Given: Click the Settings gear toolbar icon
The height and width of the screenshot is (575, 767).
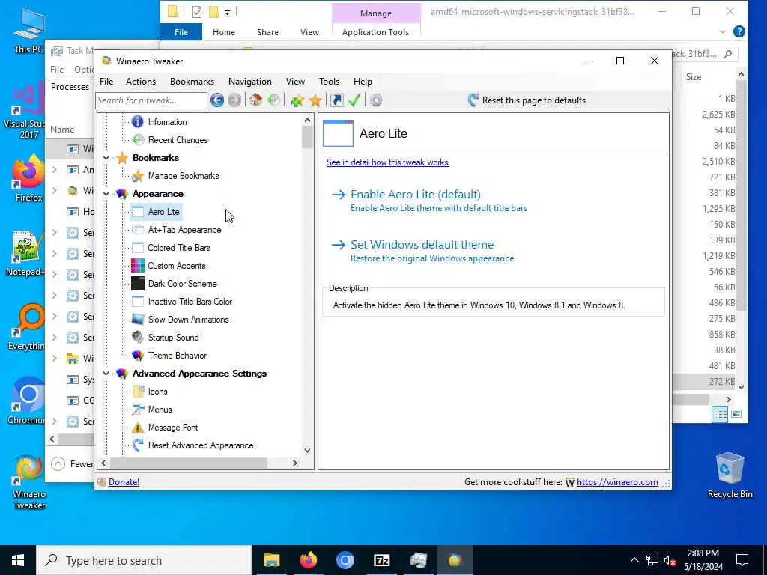Looking at the screenshot, I should pyautogui.click(x=376, y=100).
